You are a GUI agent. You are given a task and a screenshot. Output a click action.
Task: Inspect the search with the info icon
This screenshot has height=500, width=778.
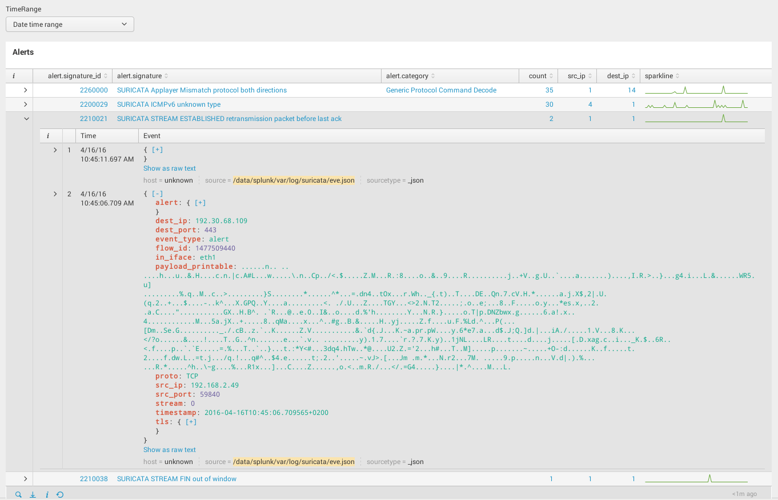click(x=46, y=494)
